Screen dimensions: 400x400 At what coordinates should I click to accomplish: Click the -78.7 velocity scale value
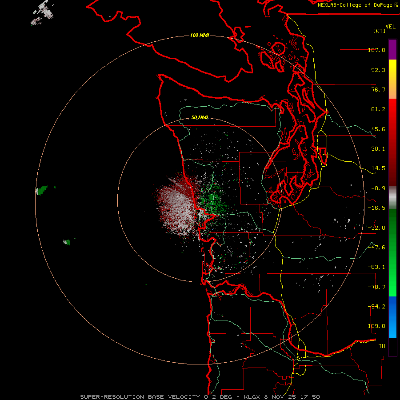[x=376, y=287]
